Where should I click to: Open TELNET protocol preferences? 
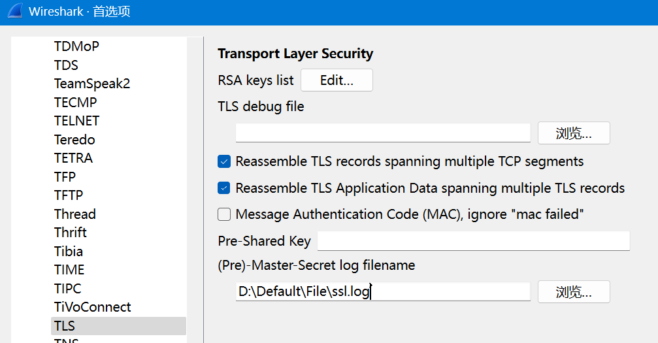coord(76,121)
